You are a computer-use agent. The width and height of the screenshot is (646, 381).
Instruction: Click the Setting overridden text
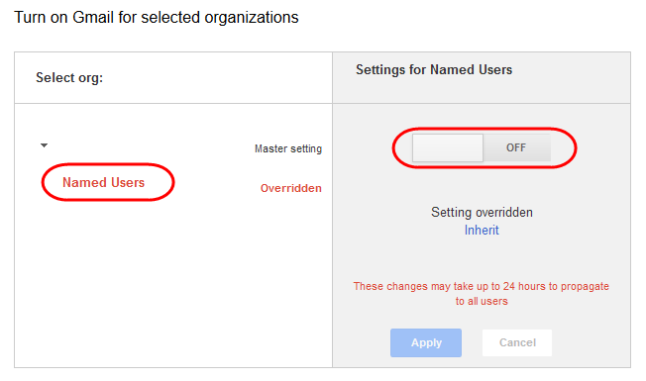[x=482, y=213]
